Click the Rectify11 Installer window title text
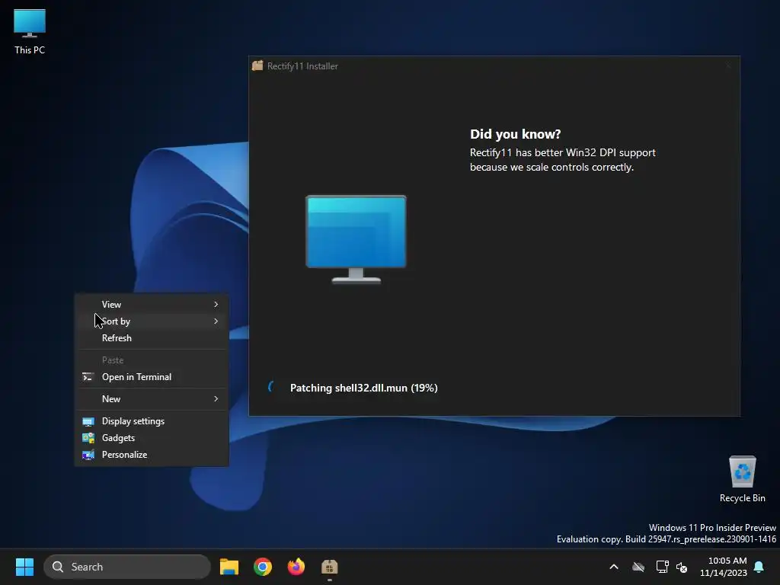 pos(302,66)
